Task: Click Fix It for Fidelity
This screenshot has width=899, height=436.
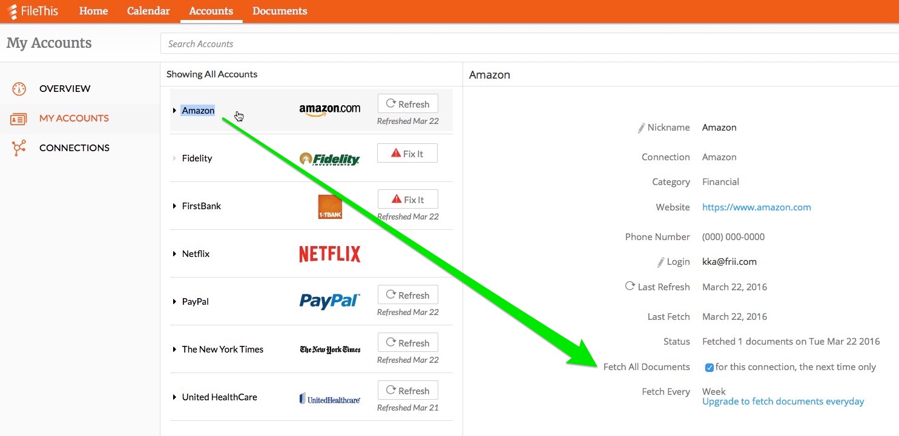Action: coord(407,154)
